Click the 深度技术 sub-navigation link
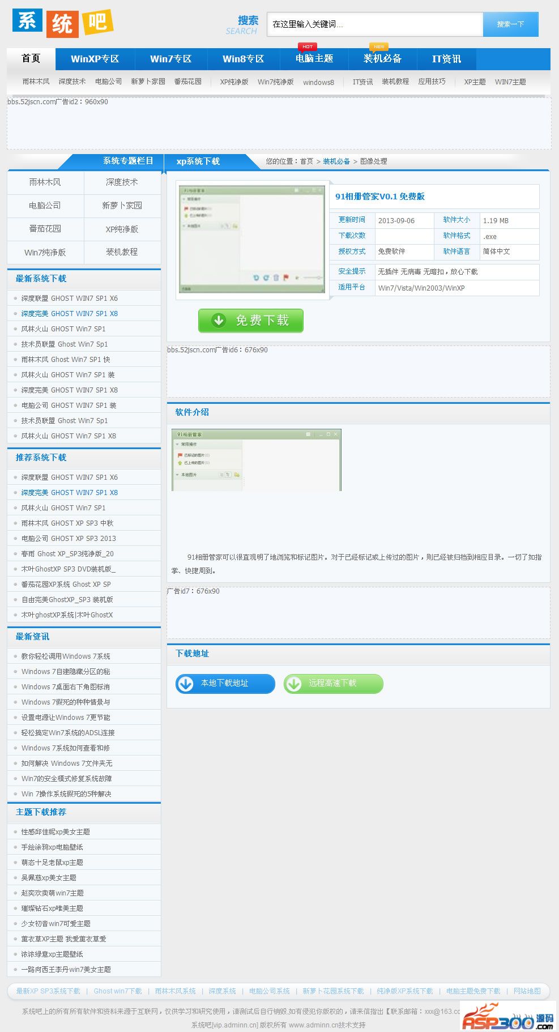The width and height of the screenshot is (559, 1032). [x=72, y=82]
